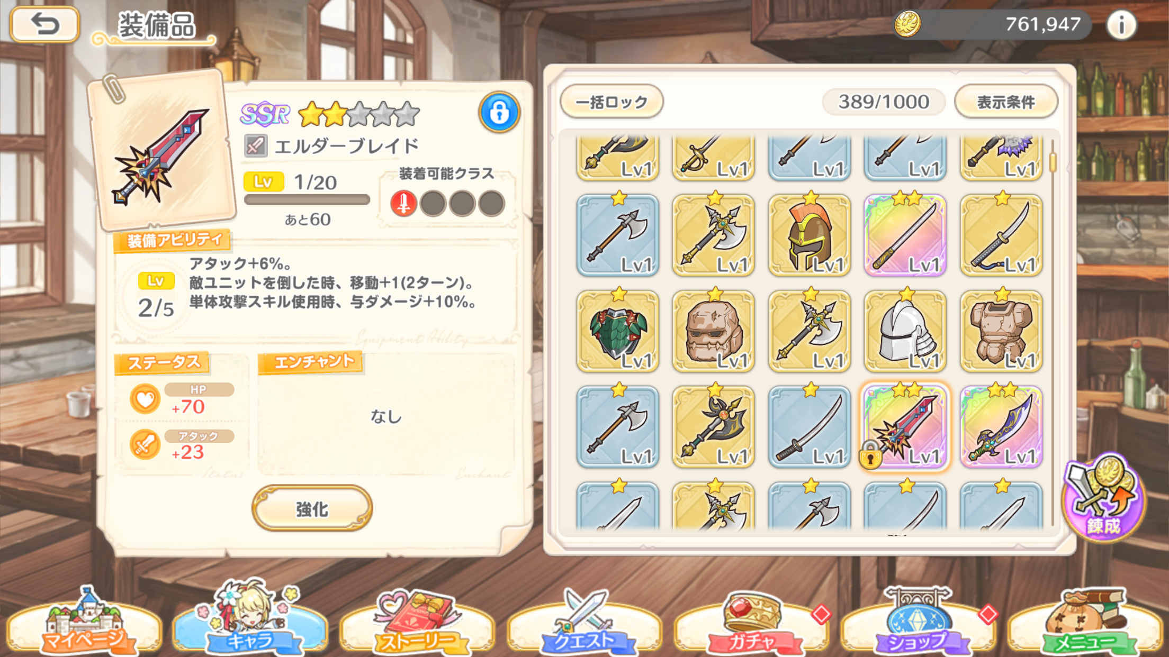Toggle the blue lock on エルダーブレイド

pyautogui.click(x=499, y=112)
